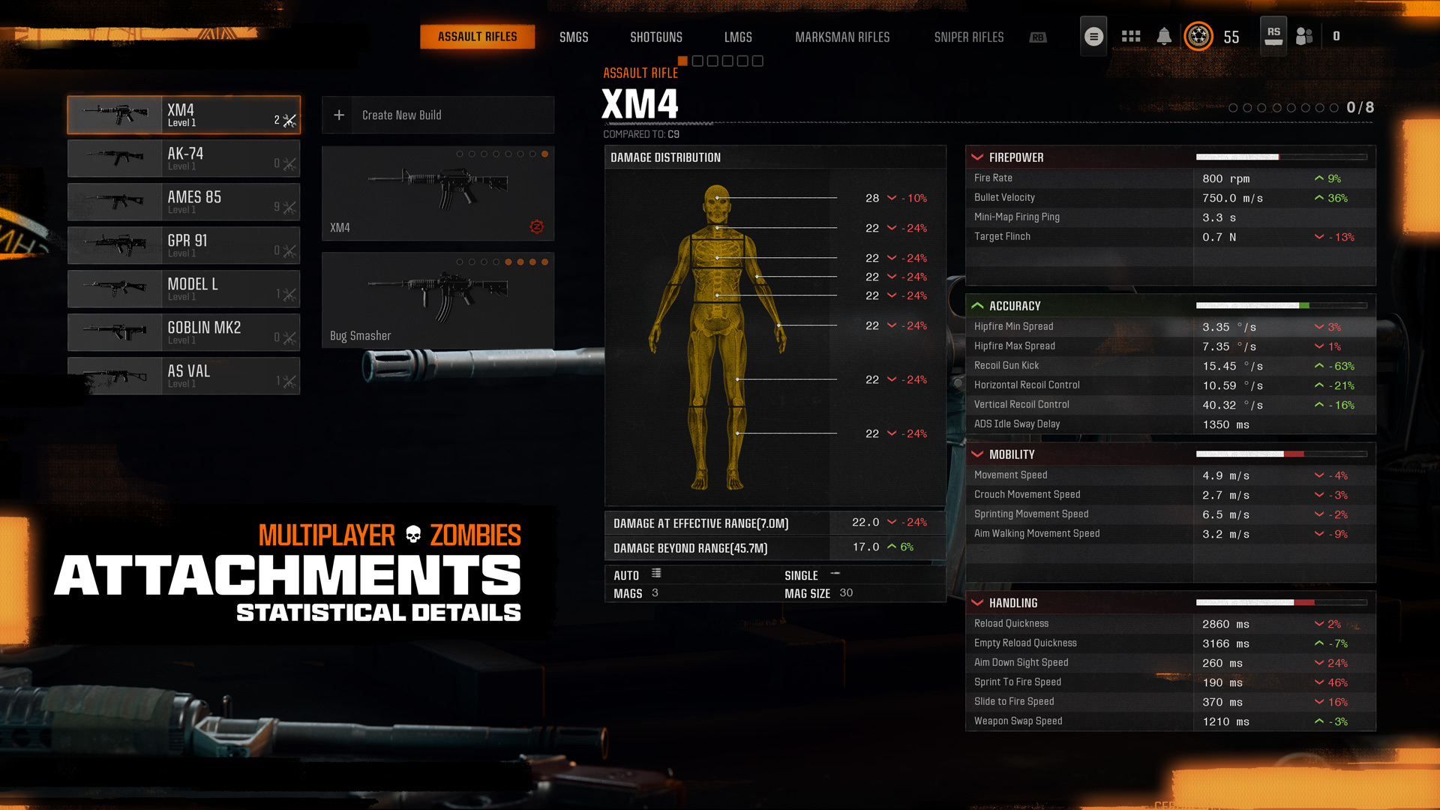Image resolution: width=1440 pixels, height=810 pixels.
Task: Click Create New Build
Action: coord(401,115)
